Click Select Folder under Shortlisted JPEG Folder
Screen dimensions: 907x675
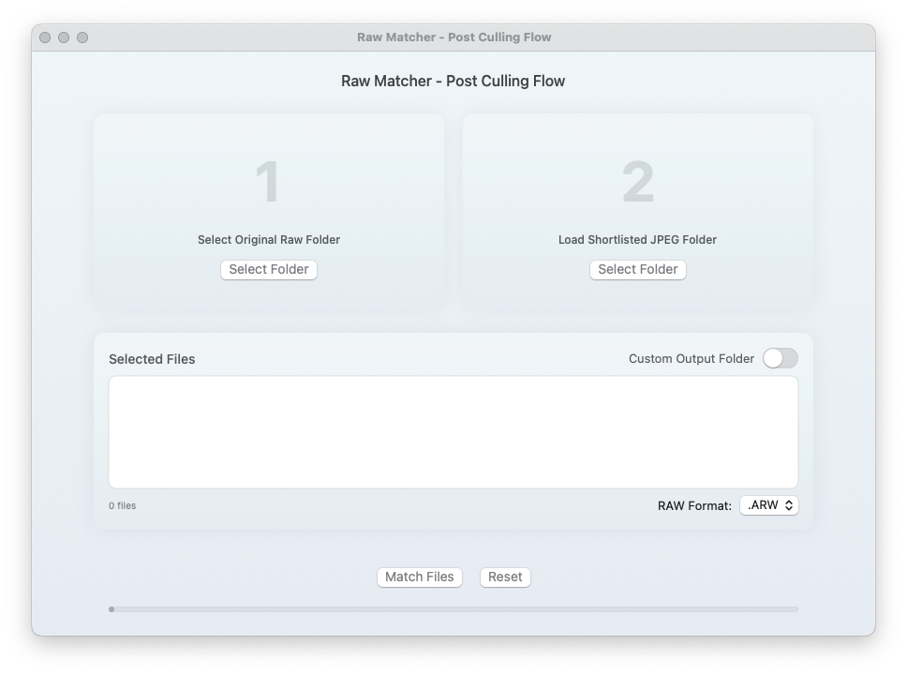[637, 269]
